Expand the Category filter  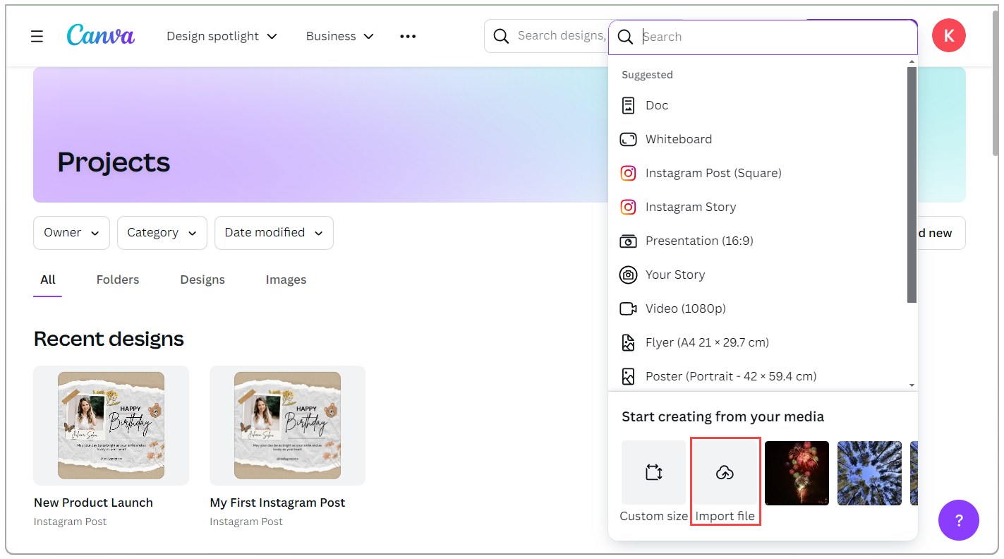[x=162, y=232]
